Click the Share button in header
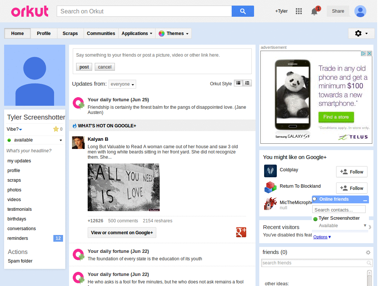 click(338, 11)
